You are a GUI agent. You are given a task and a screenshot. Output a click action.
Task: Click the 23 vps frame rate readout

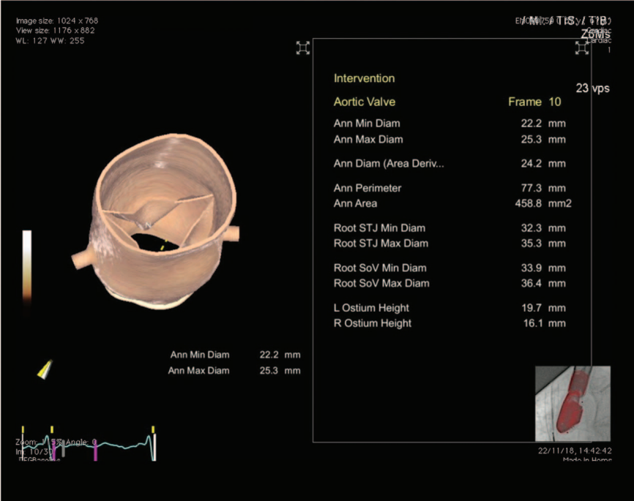click(x=592, y=88)
